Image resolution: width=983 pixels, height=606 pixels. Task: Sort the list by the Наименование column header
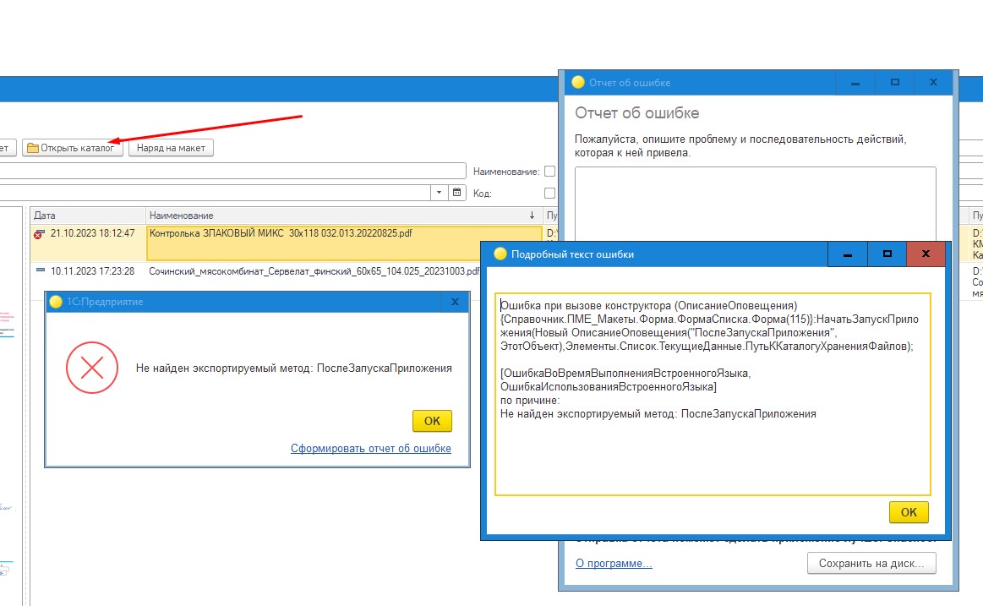point(344,215)
